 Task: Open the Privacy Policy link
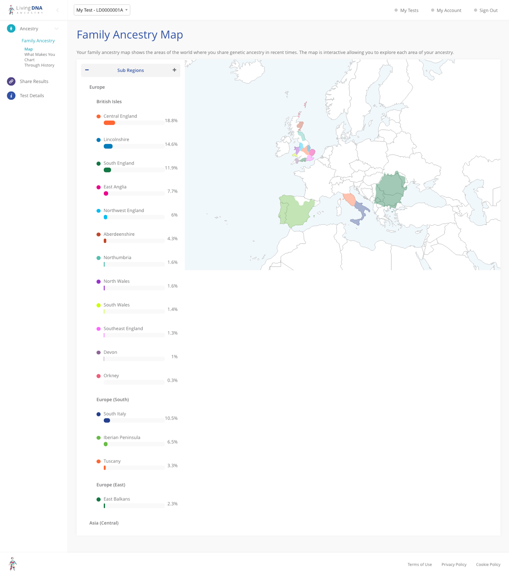(454, 565)
